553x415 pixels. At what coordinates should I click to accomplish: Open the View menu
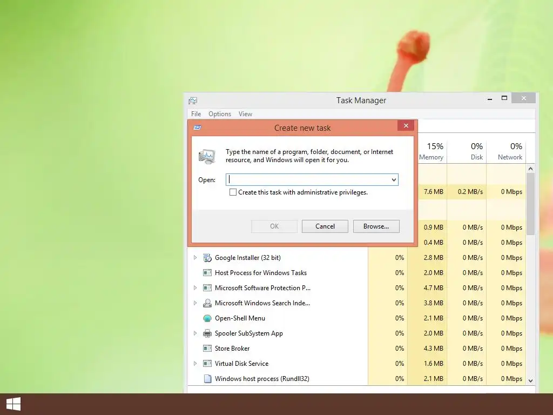click(x=246, y=114)
